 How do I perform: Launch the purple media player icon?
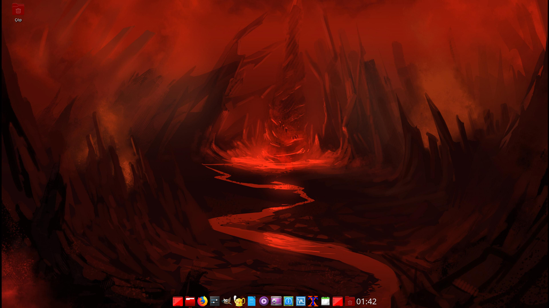[264, 302]
